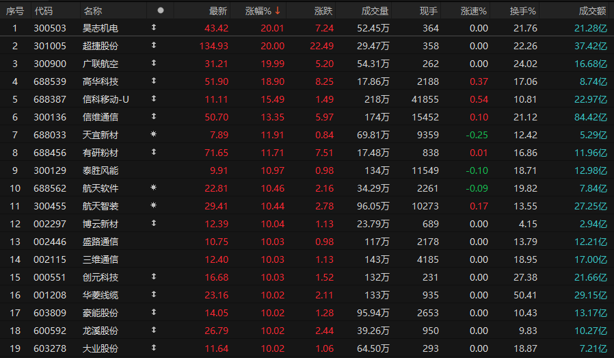614x358 pixels.
Task: Click turnover amount 84.42亿
Action: (x=591, y=117)
